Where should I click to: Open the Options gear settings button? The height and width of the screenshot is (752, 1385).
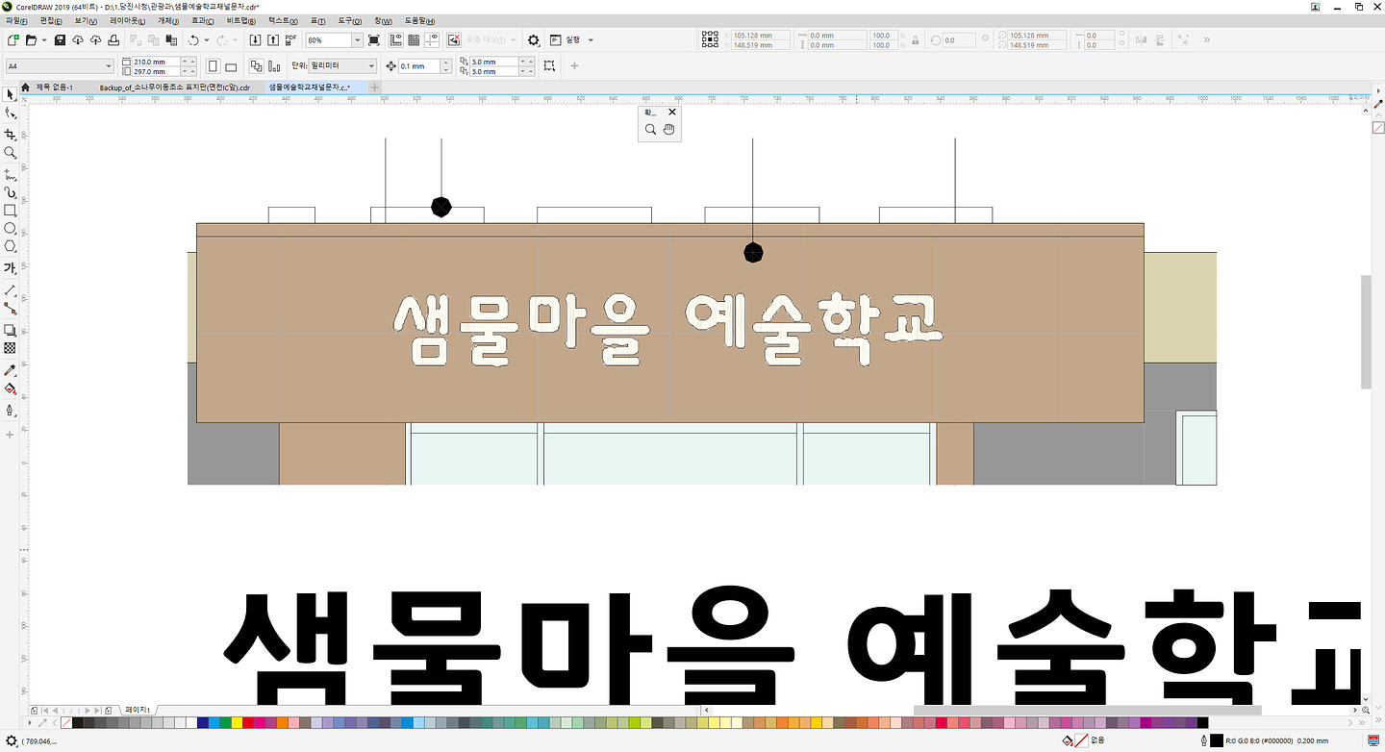(x=534, y=40)
